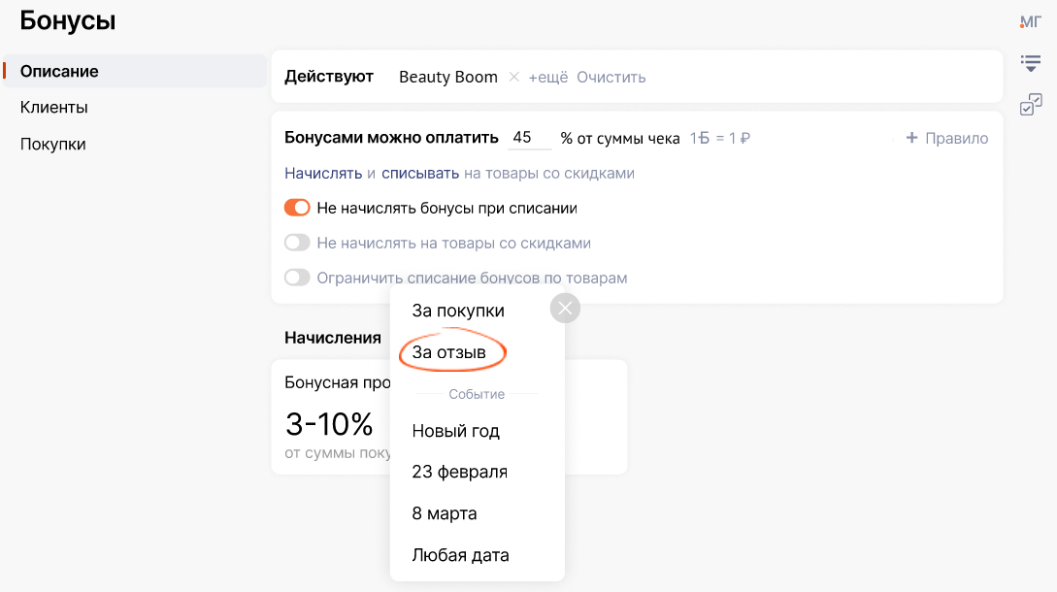Image resolution: width=1057 pixels, height=592 pixels.
Task: Add a new rule with Правило
Action: 946,138
